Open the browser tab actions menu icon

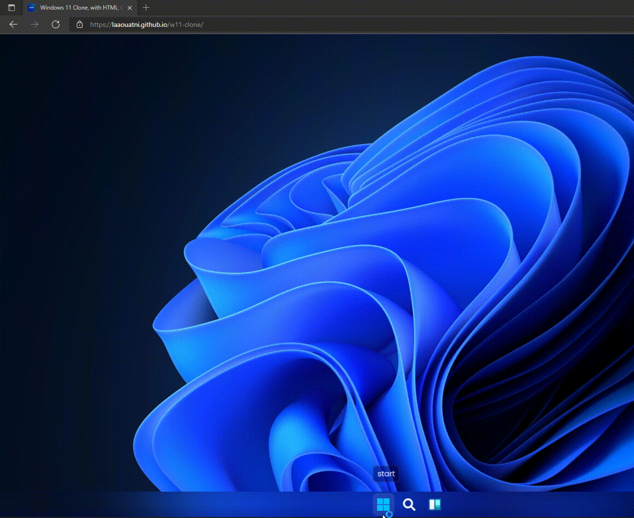point(12,8)
